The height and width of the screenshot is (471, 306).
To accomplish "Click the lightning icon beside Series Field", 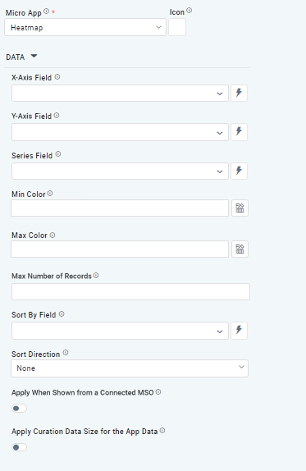I will (x=239, y=171).
